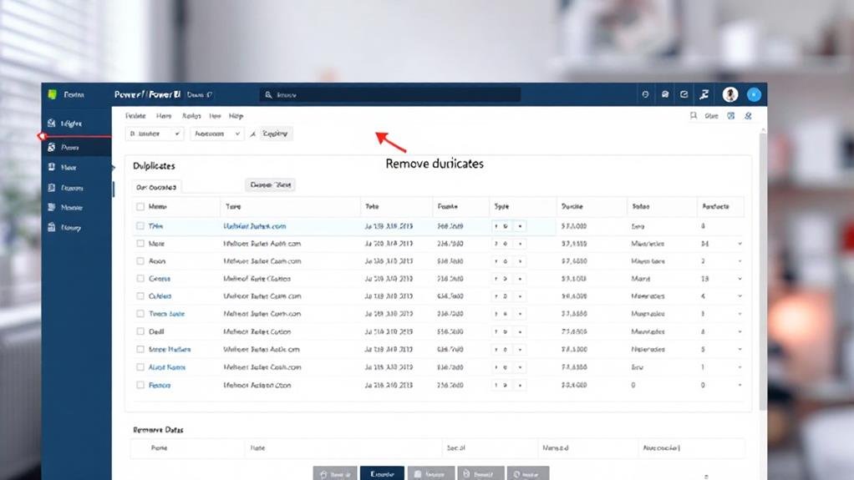Open the notifications icon in top bar
The image size is (854, 480).
coord(665,94)
